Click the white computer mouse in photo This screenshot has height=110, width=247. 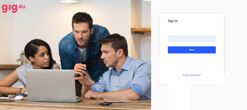point(19,98)
